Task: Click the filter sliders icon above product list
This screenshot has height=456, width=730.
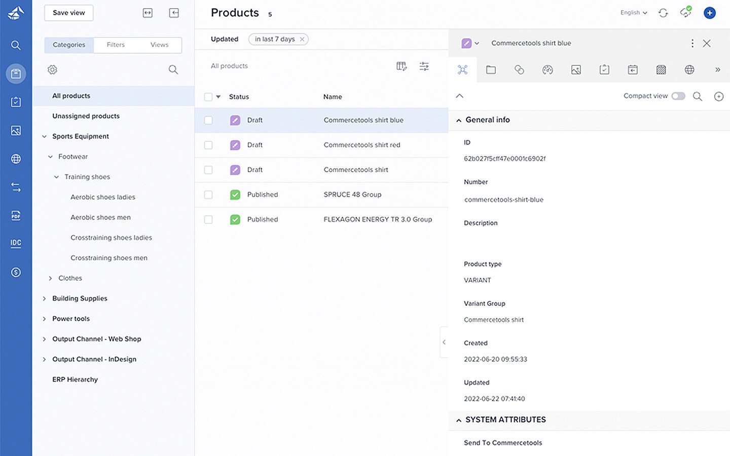Action: coord(424,66)
